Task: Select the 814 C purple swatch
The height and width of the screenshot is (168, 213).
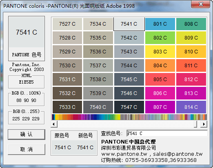Action: click(191, 107)
